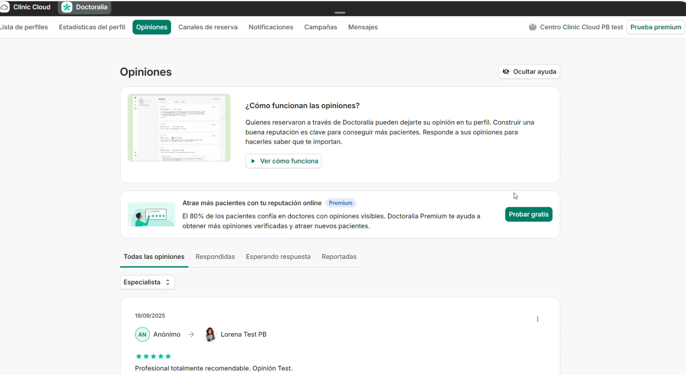
Task: Show Esperando respuesta opinions
Action: (x=278, y=257)
